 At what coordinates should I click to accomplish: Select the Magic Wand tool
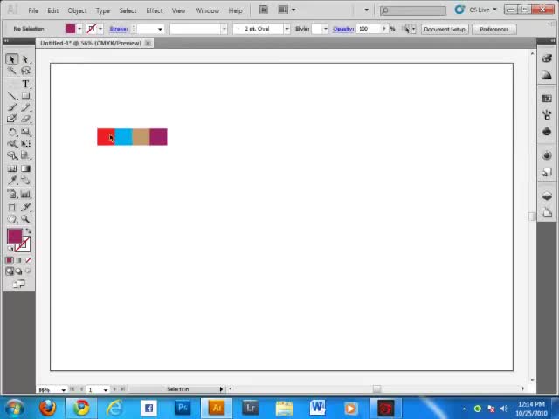[11, 71]
